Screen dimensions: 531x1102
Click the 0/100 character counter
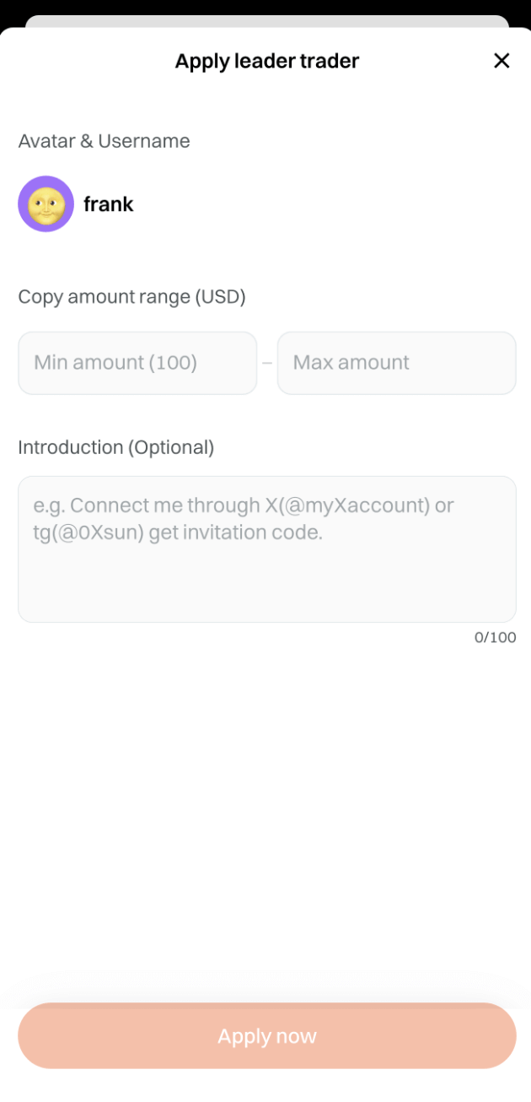point(496,637)
